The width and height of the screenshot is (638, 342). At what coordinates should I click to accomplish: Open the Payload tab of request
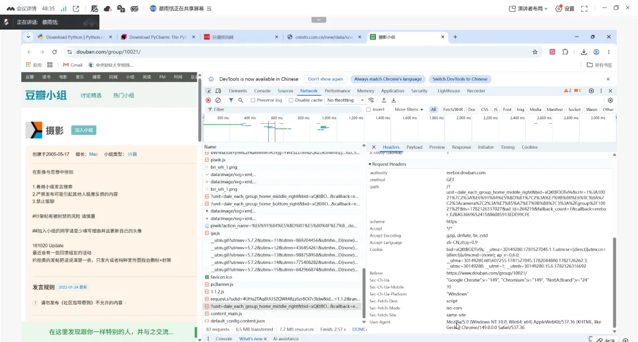coord(414,147)
